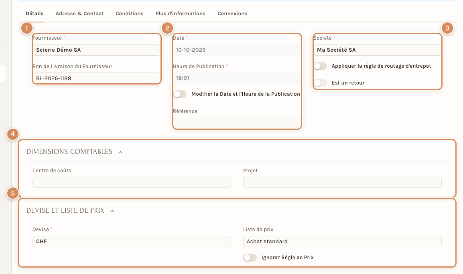463x274 pixels.
Task: Click the Référence field label
Action: pyautogui.click(x=185, y=111)
